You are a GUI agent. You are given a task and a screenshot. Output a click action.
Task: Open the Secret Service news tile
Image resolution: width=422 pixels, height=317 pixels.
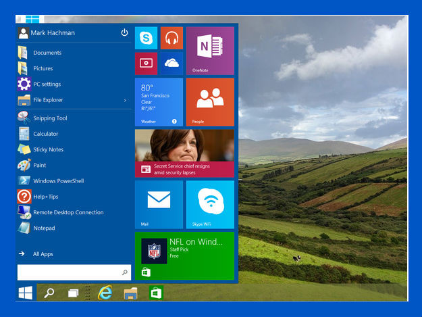tap(184, 153)
